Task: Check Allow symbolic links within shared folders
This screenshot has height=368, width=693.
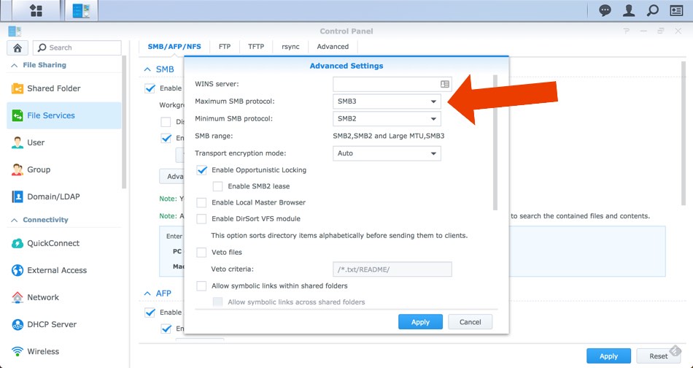Action: (x=201, y=285)
